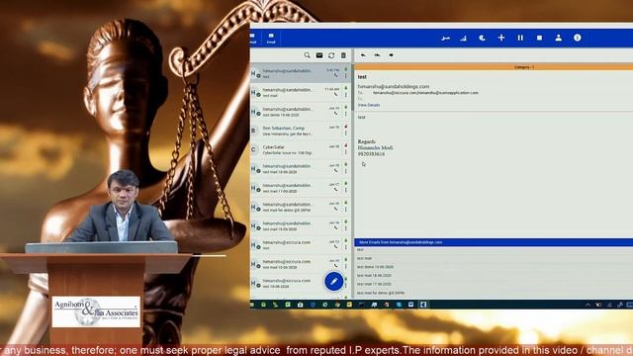
Task: Open the Store bag icon in taskbar
Action: coord(300,305)
